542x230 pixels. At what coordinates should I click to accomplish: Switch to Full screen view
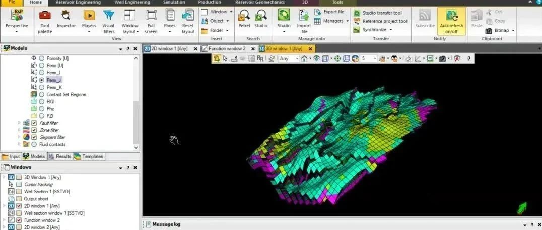pyautogui.click(x=151, y=22)
